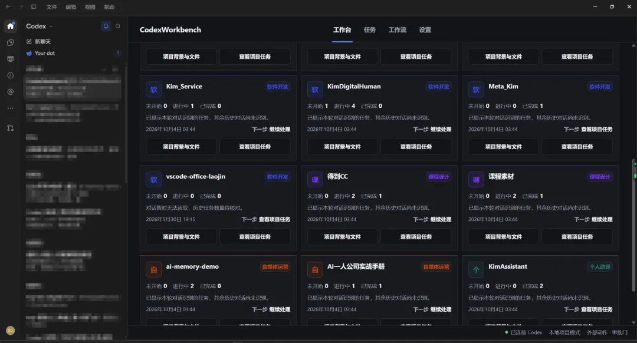Click the KimAssistant project icon
The image size is (637, 343).
[x=476, y=269]
